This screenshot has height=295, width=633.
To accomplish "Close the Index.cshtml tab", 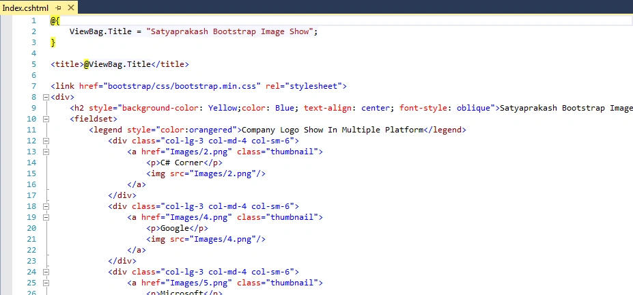I will (x=70, y=8).
